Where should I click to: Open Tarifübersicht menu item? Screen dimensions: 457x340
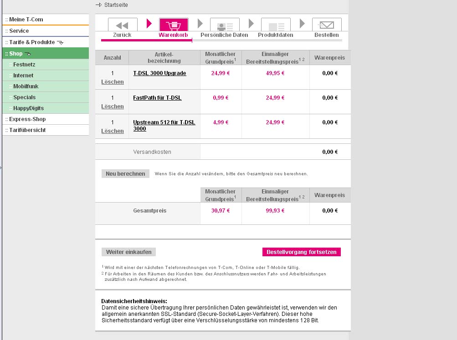point(46,130)
